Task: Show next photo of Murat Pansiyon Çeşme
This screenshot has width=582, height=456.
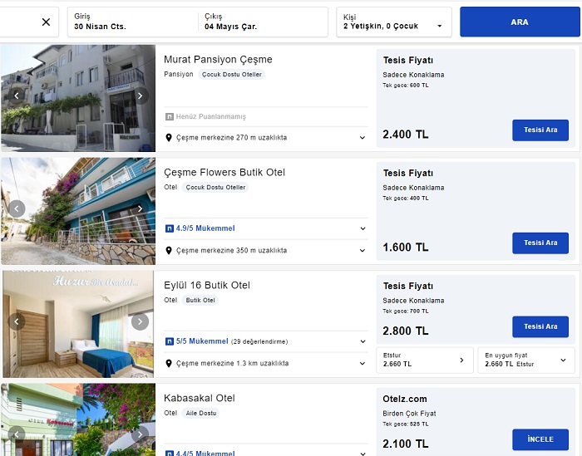Action: coord(140,96)
